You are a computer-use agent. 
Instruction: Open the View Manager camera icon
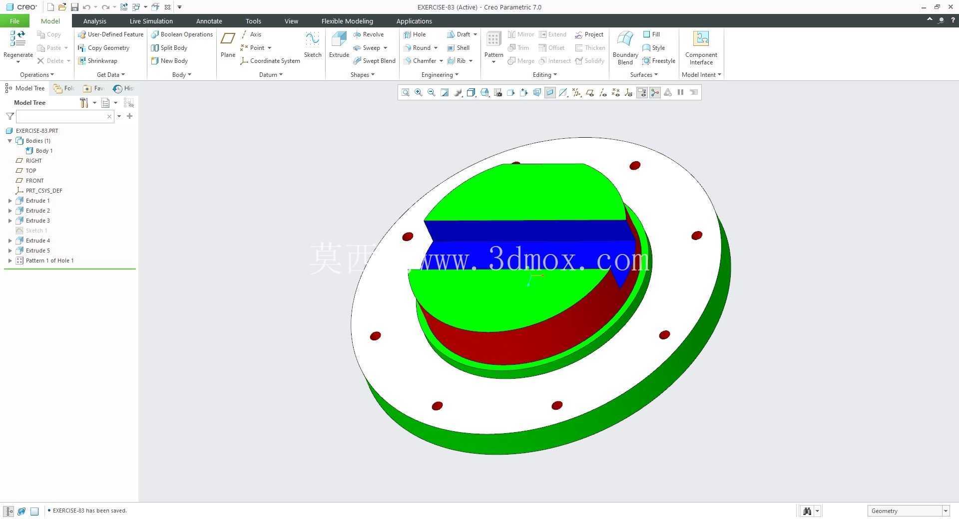point(497,92)
